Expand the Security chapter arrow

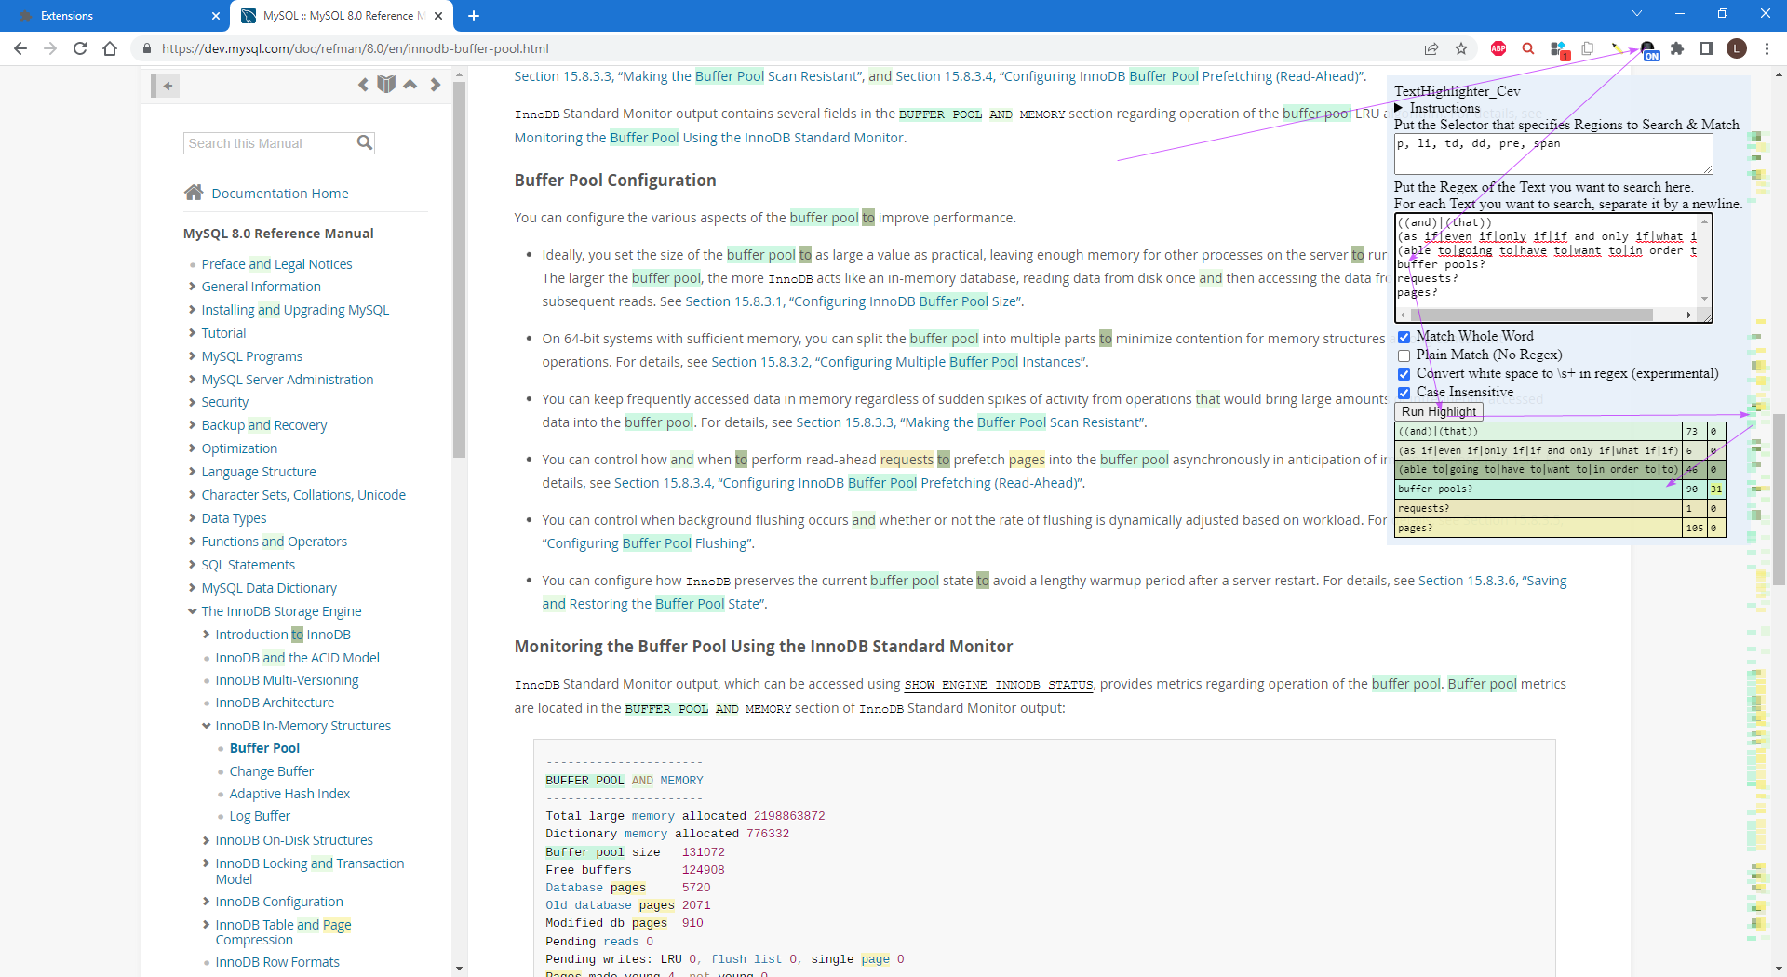click(x=192, y=402)
